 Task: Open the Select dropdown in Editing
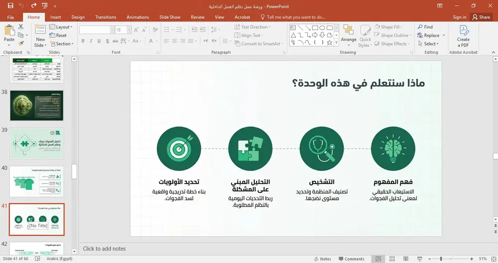click(x=429, y=43)
